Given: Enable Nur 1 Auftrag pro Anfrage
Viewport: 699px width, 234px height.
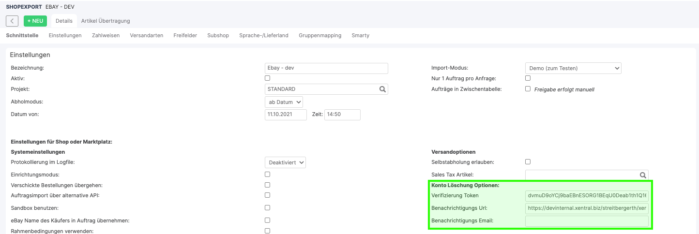Looking at the screenshot, I should tap(528, 78).
